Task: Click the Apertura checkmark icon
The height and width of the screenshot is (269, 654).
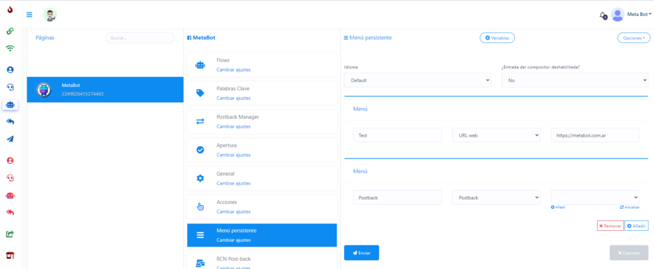Action: (200, 150)
